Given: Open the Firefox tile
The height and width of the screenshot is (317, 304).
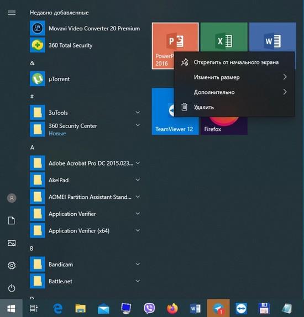Looking at the screenshot, I should tap(224, 126).
